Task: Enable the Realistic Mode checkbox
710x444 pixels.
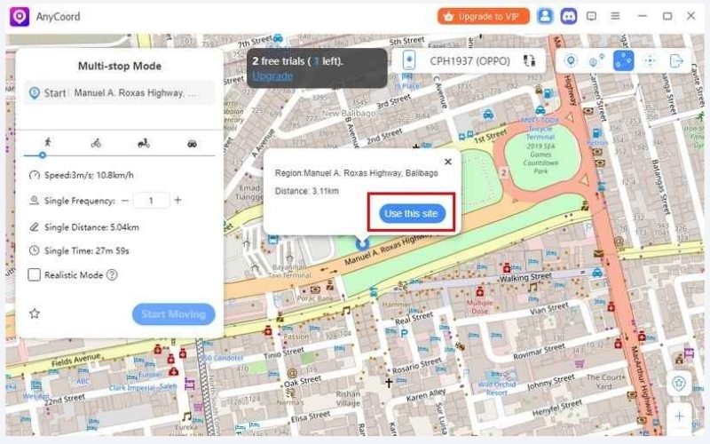Action: [x=35, y=275]
